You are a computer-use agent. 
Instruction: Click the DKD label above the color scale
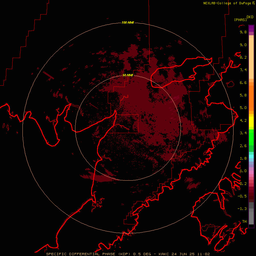click(x=250, y=17)
